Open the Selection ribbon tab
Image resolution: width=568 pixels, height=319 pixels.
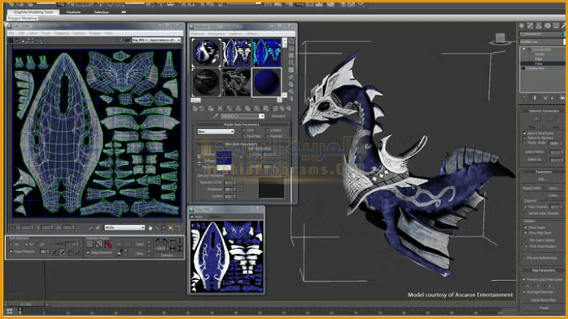click(102, 12)
